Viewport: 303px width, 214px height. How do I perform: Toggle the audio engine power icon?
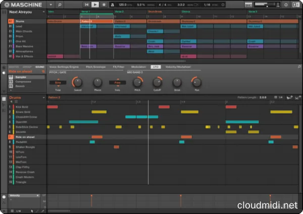point(286,5)
